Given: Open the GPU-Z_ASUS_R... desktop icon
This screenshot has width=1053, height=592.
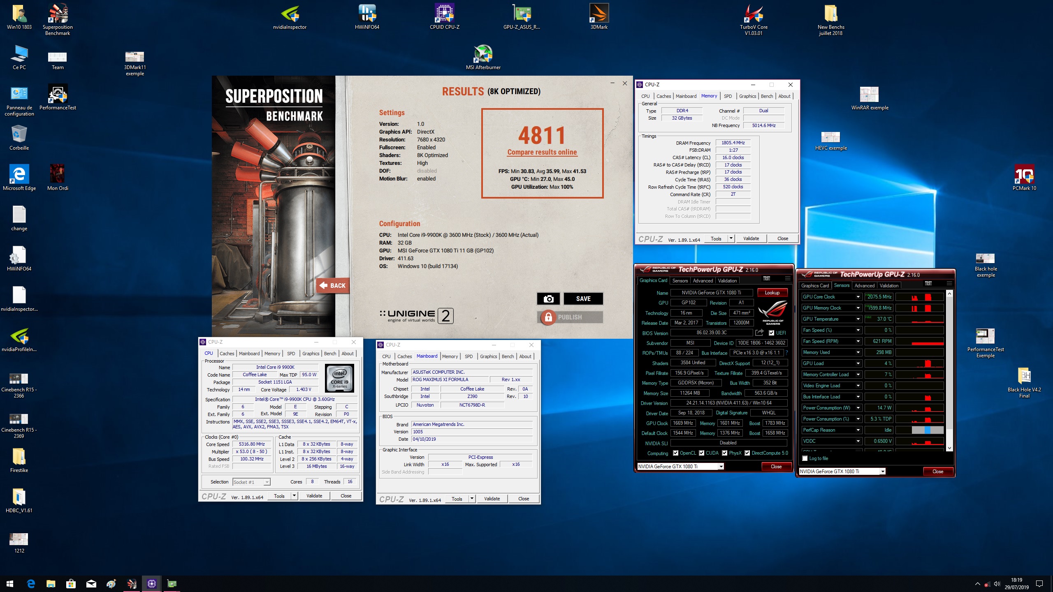Looking at the screenshot, I should [522, 17].
